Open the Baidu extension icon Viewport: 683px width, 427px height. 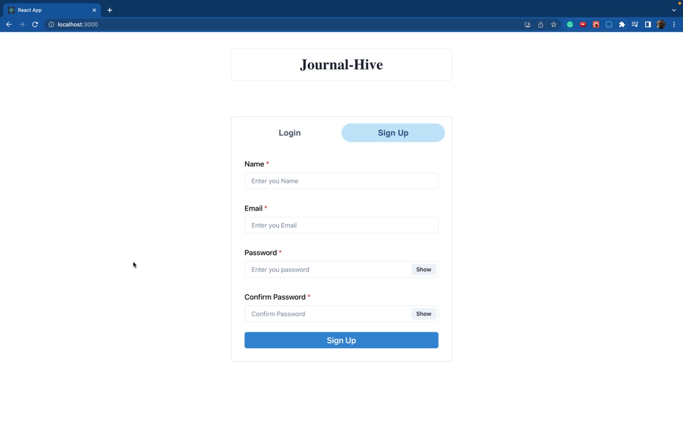click(595, 24)
